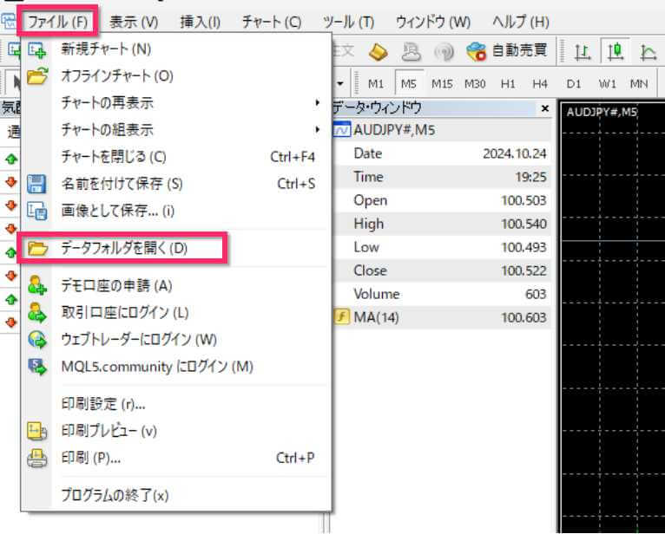Expand the チャートの再表示 submenu
This screenshot has height=534, width=665.
(x=174, y=103)
